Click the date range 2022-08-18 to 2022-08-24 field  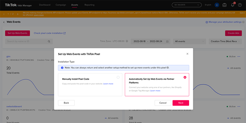[x=150, y=41]
